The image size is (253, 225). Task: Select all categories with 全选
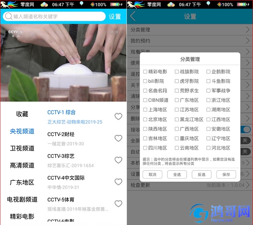177,174
